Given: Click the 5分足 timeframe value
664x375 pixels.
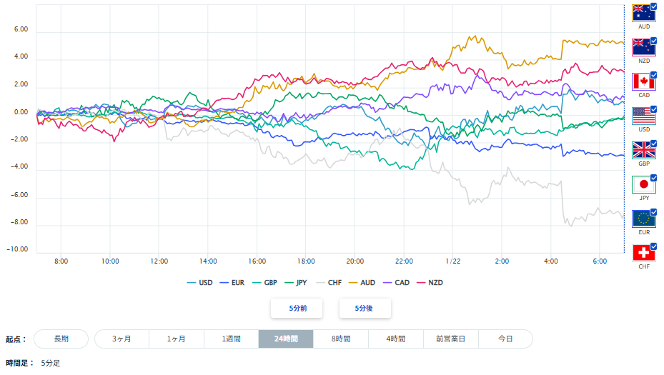Looking at the screenshot, I should [51, 363].
